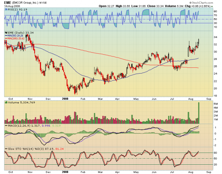Click the RSI(2) 92.19 indicator label
This screenshot has height=174, width=222.
[x=18, y=9]
